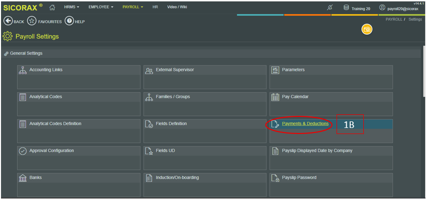Click the Families / Groups tree icon
The width and height of the screenshot is (427, 200).
point(149,97)
